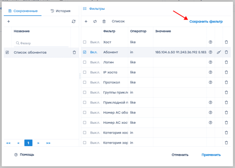Click the brush icon in Абонент row

click(219, 52)
